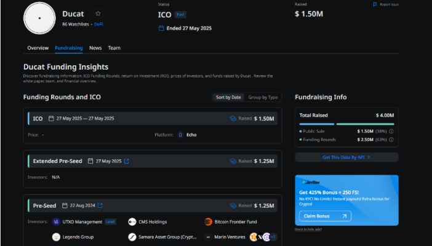Screen dimensions: 432x246
Task: Click the Ducat project logo image
Action: tap(39, 18)
